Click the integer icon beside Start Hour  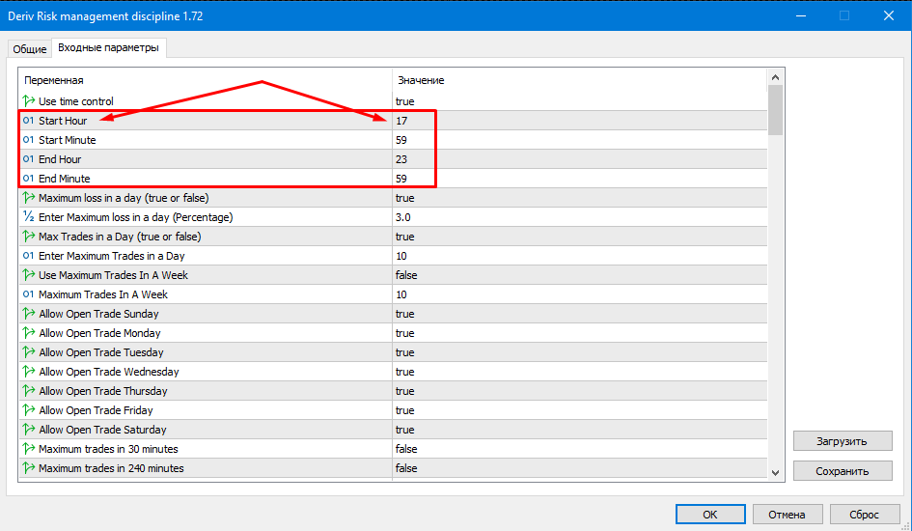29,121
